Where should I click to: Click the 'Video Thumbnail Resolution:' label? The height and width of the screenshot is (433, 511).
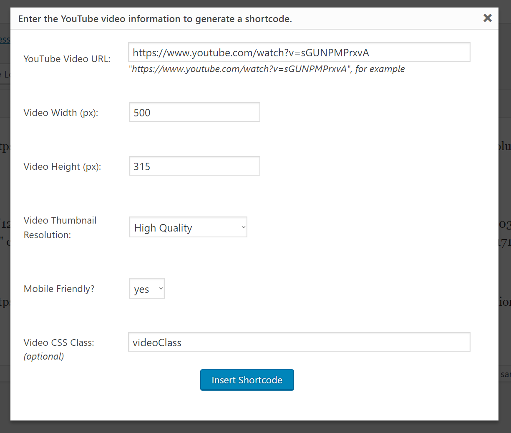[x=60, y=227]
